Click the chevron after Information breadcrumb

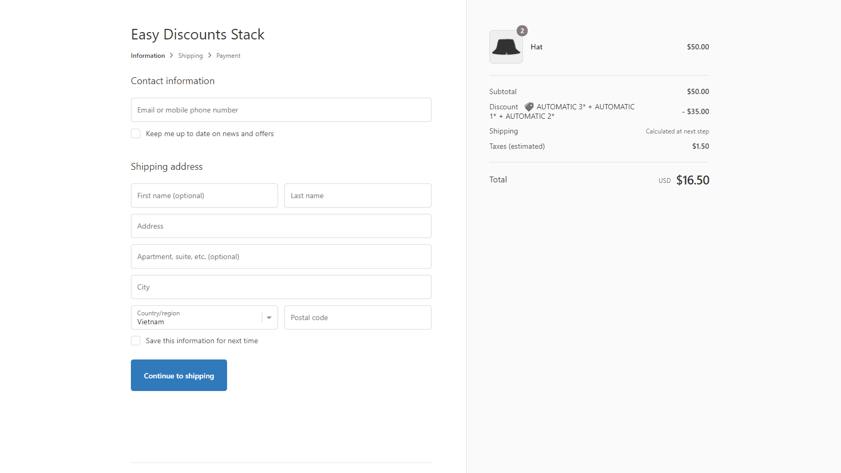pyautogui.click(x=171, y=55)
